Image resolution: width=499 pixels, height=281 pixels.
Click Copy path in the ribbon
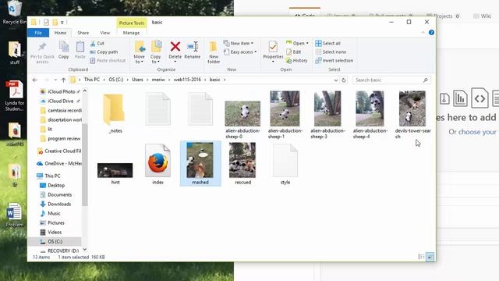(104, 52)
